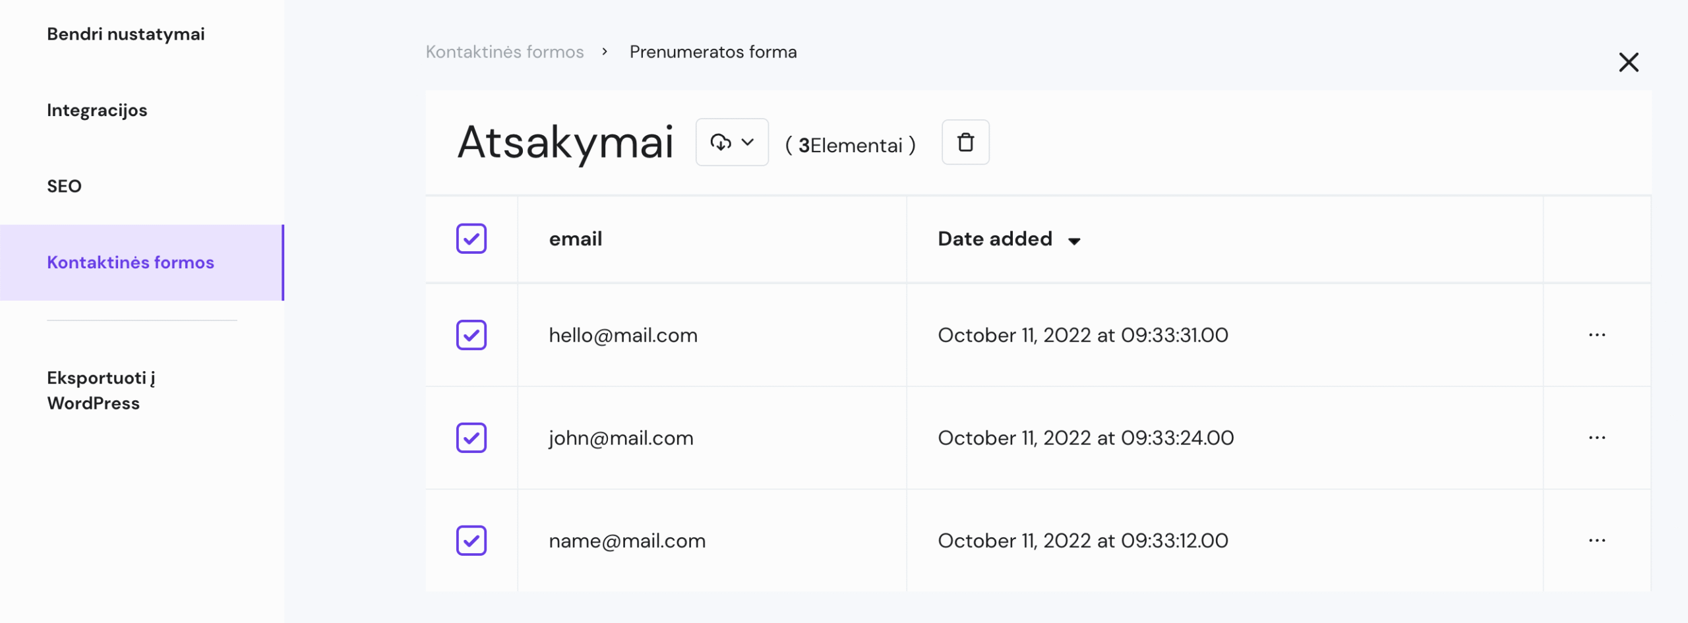The width and height of the screenshot is (1688, 623).
Task: Sort by Date added arrow
Action: coord(1074,241)
